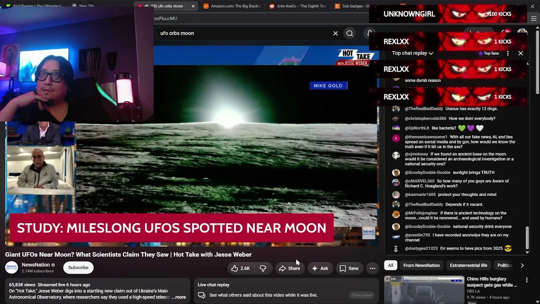Select the All filter chip

[x=391, y=265]
